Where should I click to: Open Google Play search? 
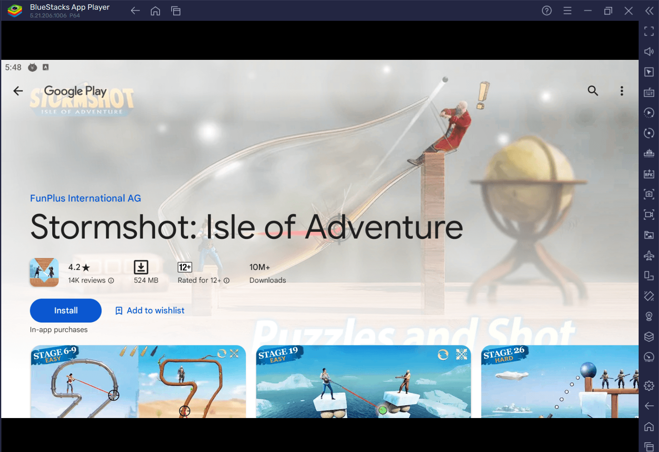coord(593,90)
